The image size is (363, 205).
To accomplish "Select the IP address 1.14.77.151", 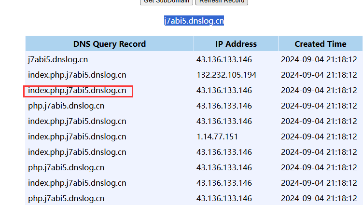I will tap(217, 137).
